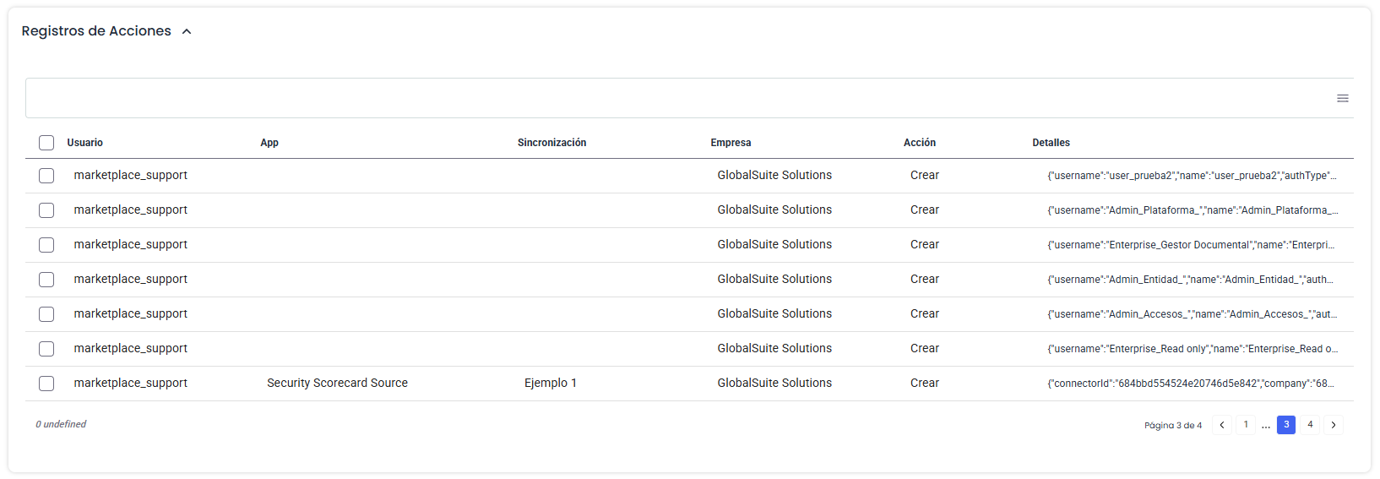The height and width of the screenshot is (479, 1380).
Task: Collapse the Registros de Acciones section
Action: coord(187,31)
